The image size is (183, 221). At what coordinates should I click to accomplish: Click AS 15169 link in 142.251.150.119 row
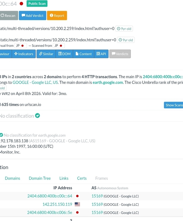point(97,204)
